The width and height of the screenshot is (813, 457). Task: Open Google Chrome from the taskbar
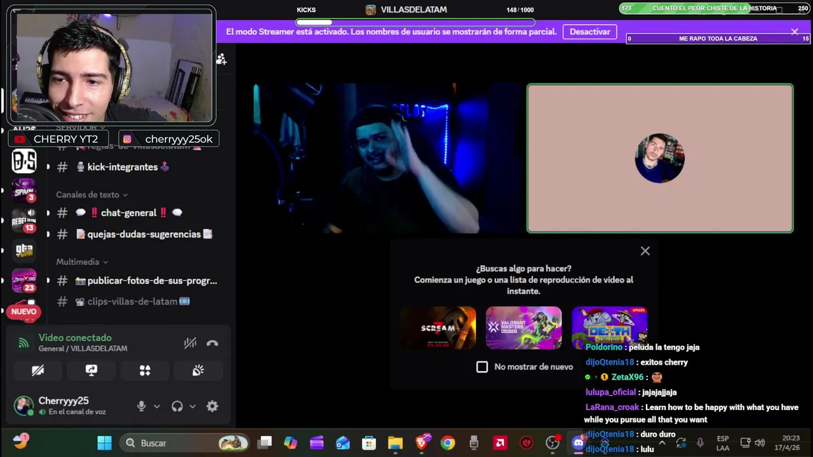448,443
